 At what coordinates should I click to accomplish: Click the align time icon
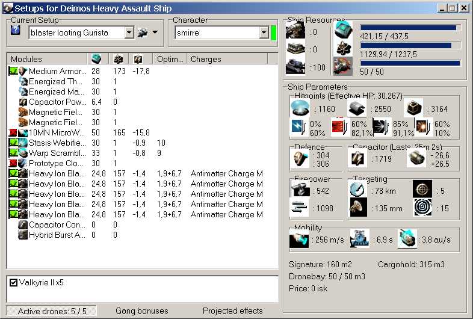pos(359,239)
